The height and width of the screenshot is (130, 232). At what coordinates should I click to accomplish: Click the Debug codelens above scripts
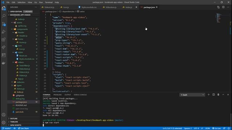pos(58,72)
